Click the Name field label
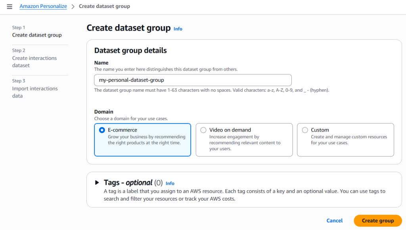Viewport: 406px width, 230px height. [x=101, y=63]
